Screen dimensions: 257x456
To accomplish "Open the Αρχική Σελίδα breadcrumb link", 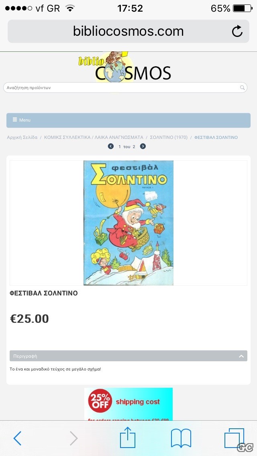I will click(22, 137).
